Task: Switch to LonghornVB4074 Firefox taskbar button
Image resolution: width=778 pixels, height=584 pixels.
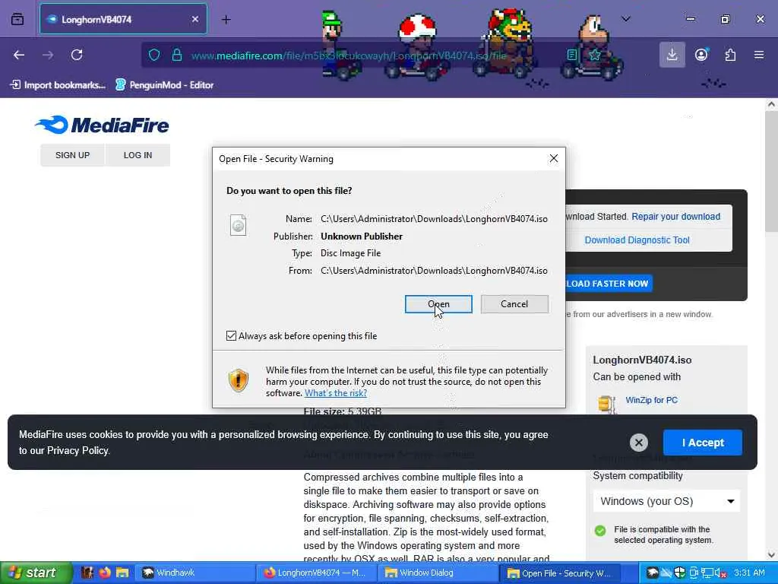Action: click(315, 573)
